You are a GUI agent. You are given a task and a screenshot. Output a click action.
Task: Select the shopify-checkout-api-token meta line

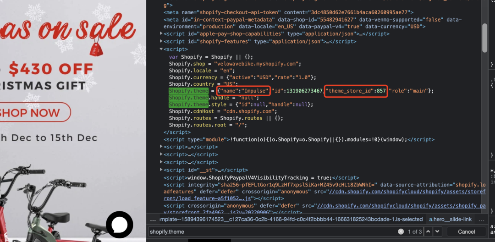coord(289,12)
